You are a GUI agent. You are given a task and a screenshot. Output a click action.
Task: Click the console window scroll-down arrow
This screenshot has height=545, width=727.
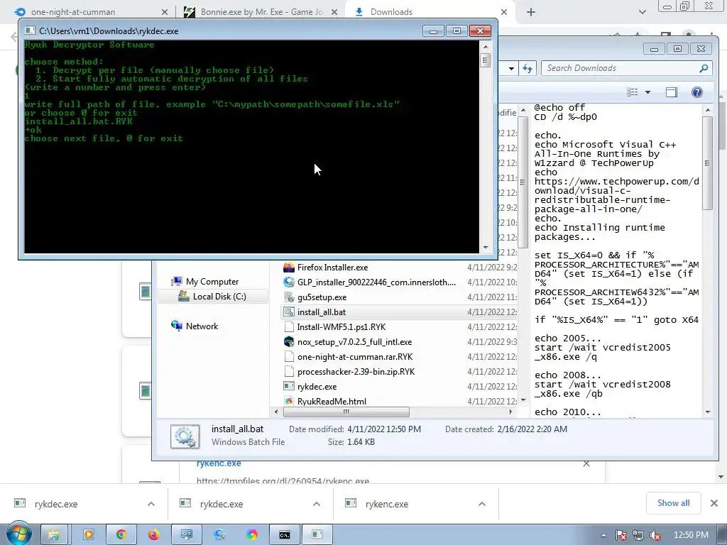pos(486,248)
